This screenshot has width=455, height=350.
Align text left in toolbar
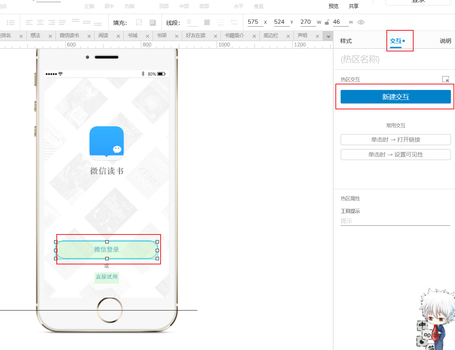point(29,22)
